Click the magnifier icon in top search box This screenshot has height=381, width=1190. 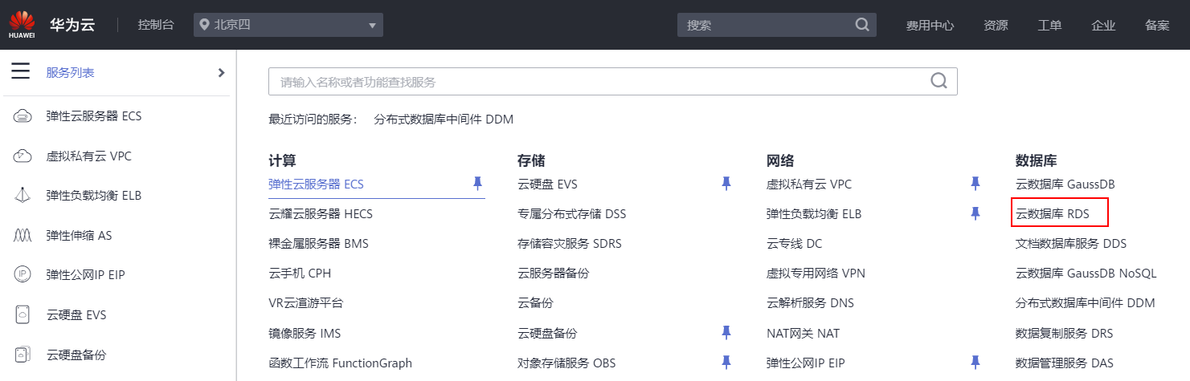coord(862,24)
